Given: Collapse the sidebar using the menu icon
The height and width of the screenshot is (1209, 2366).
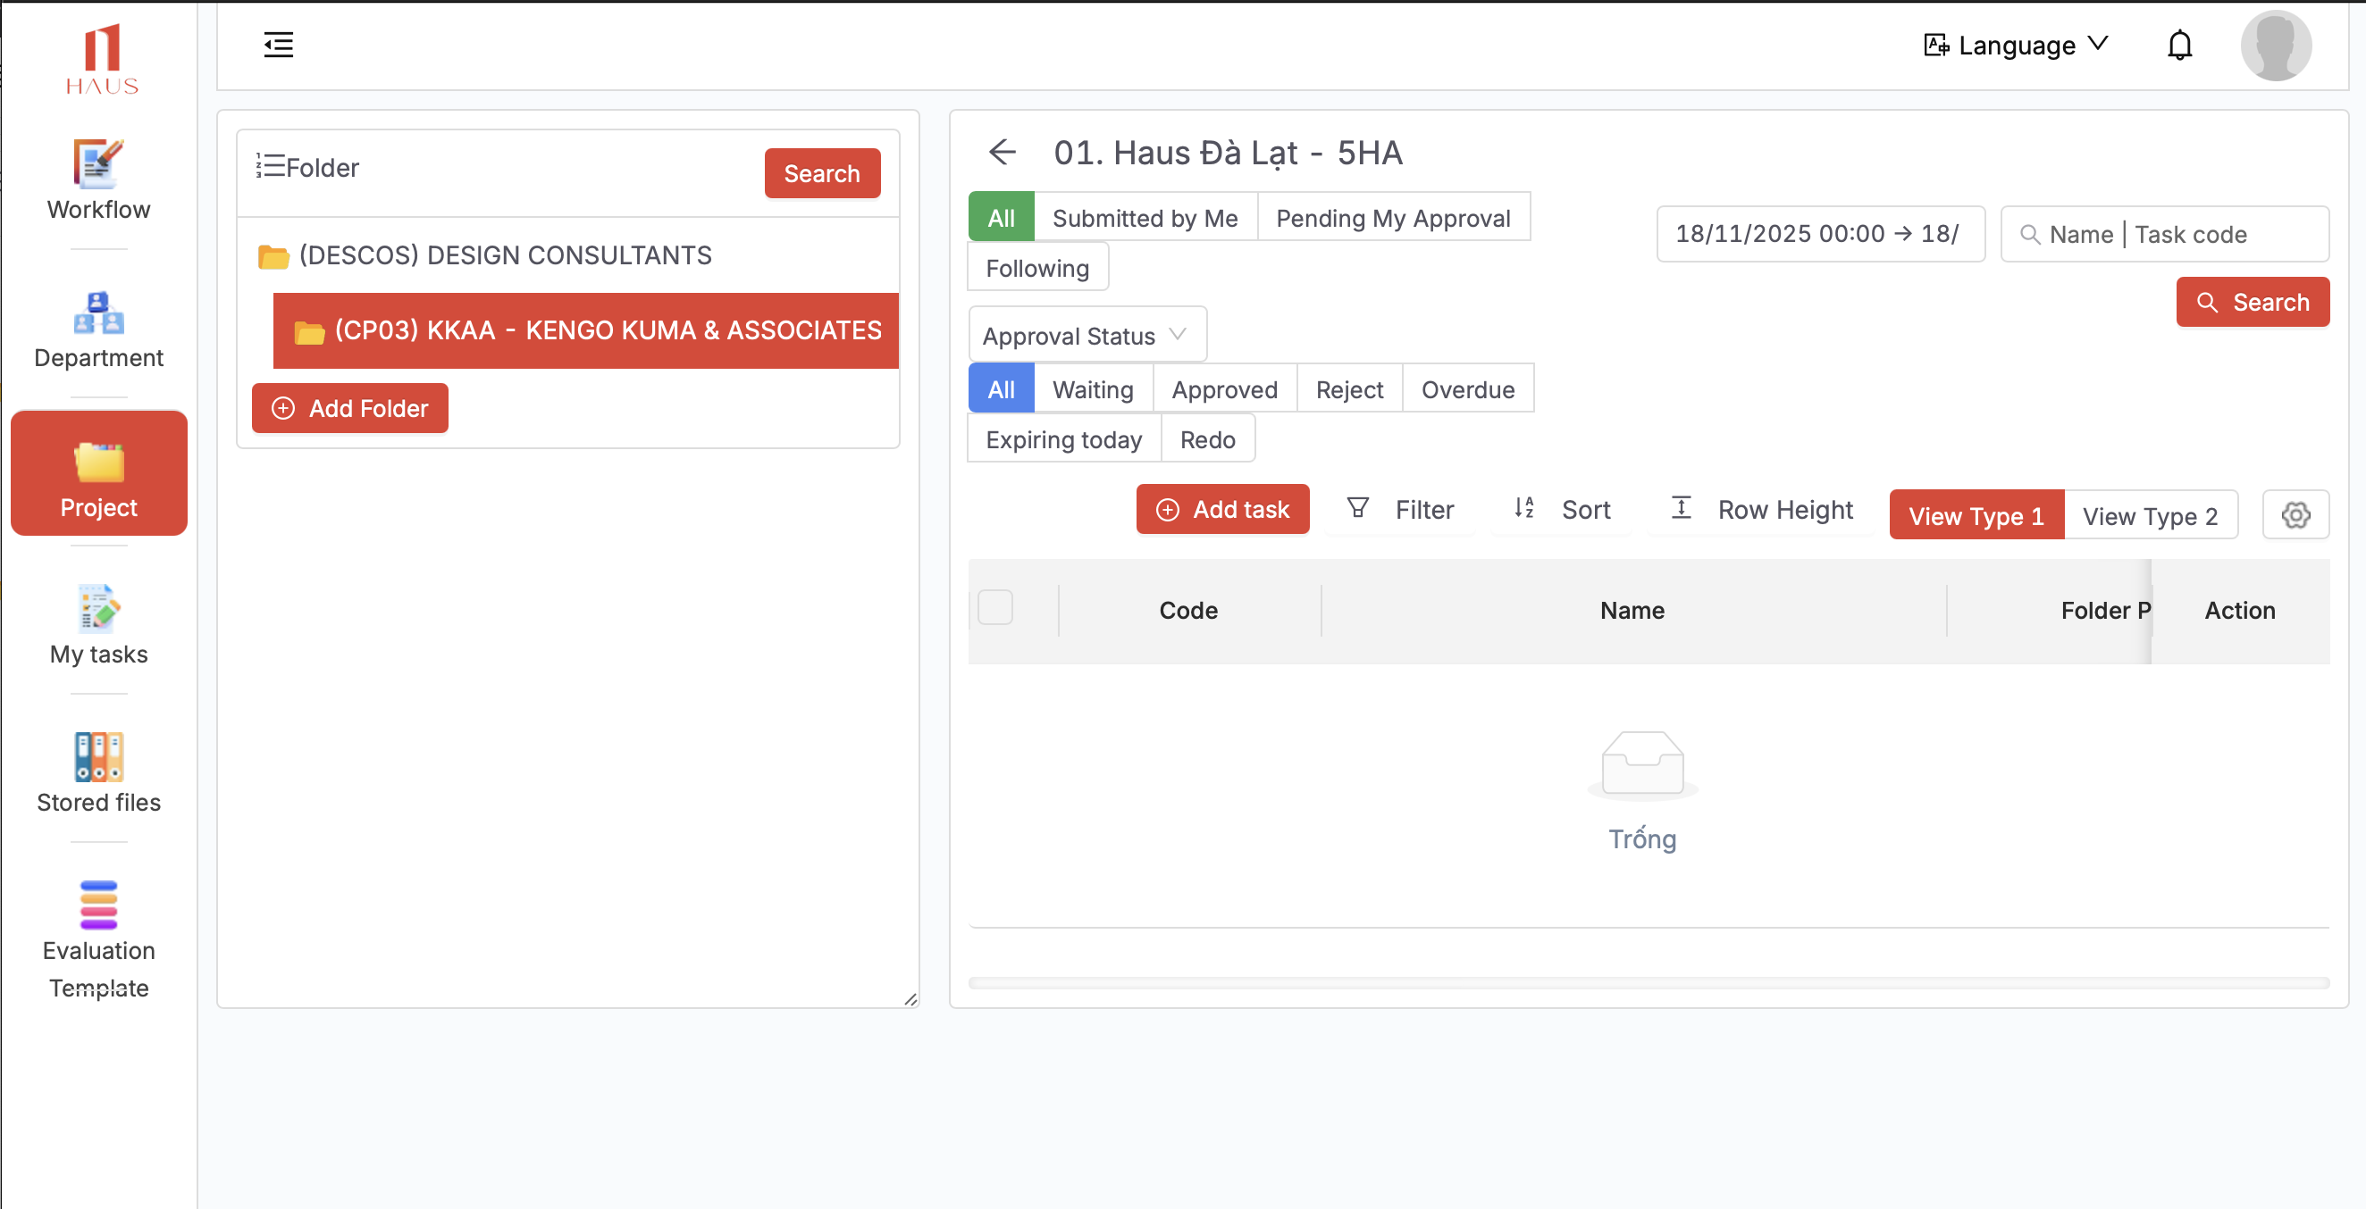Looking at the screenshot, I should 278,45.
